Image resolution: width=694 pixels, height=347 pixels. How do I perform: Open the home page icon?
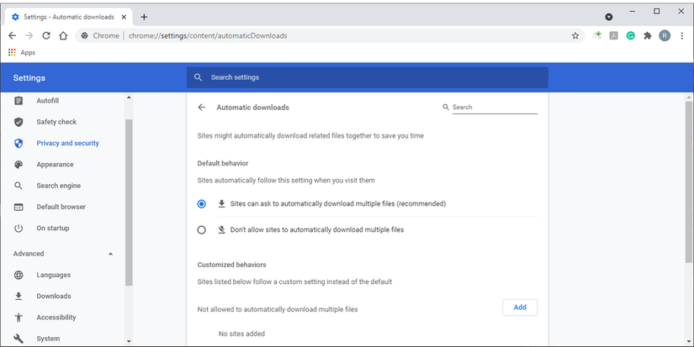click(x=63, y=36)
